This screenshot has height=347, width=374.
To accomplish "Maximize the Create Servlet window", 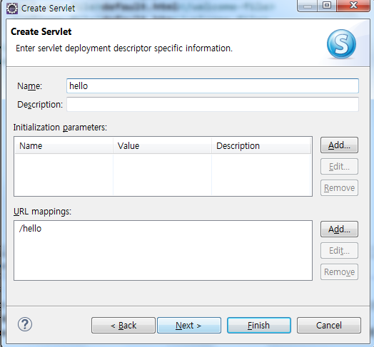I will 327,5.
